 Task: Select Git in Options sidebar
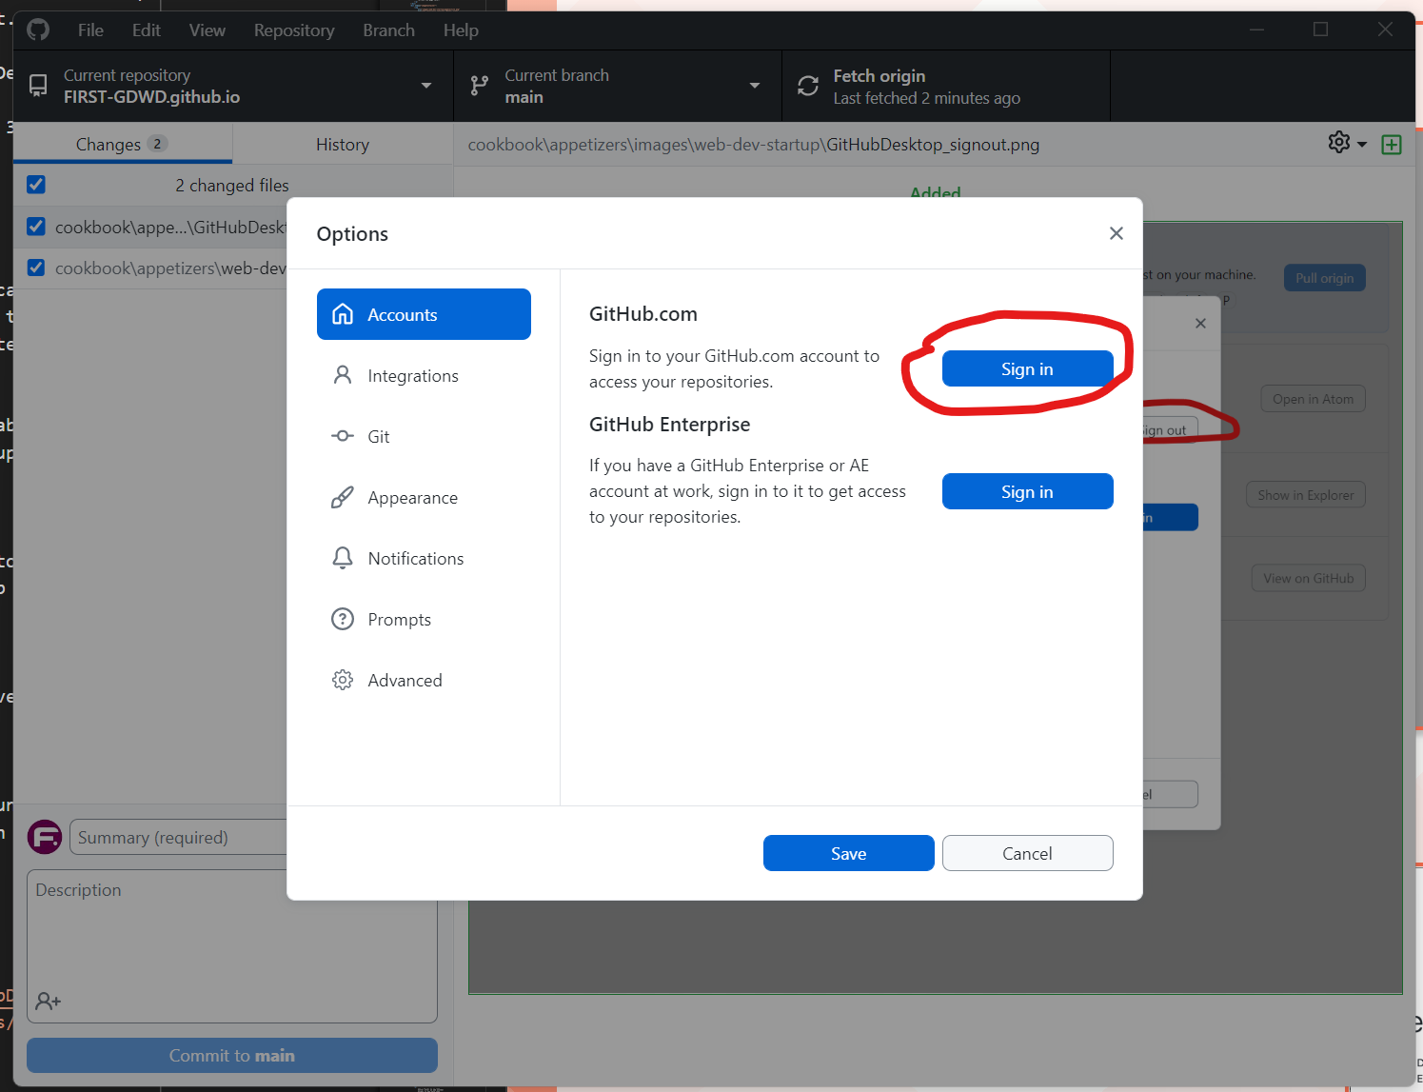click(x=424, y=436)
